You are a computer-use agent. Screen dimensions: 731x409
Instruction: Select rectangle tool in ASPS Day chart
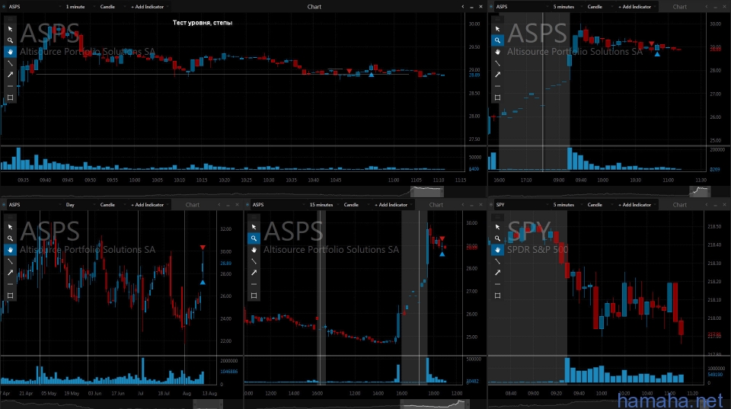(x=10, y=296)
